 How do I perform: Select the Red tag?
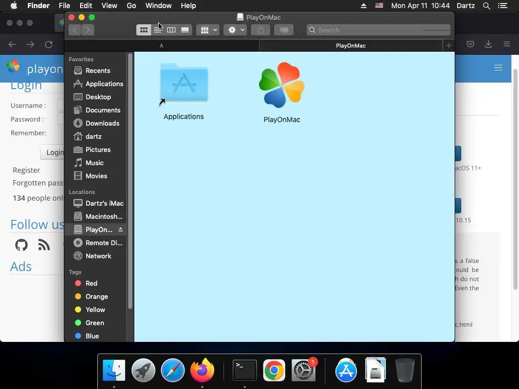click(96, 283)
